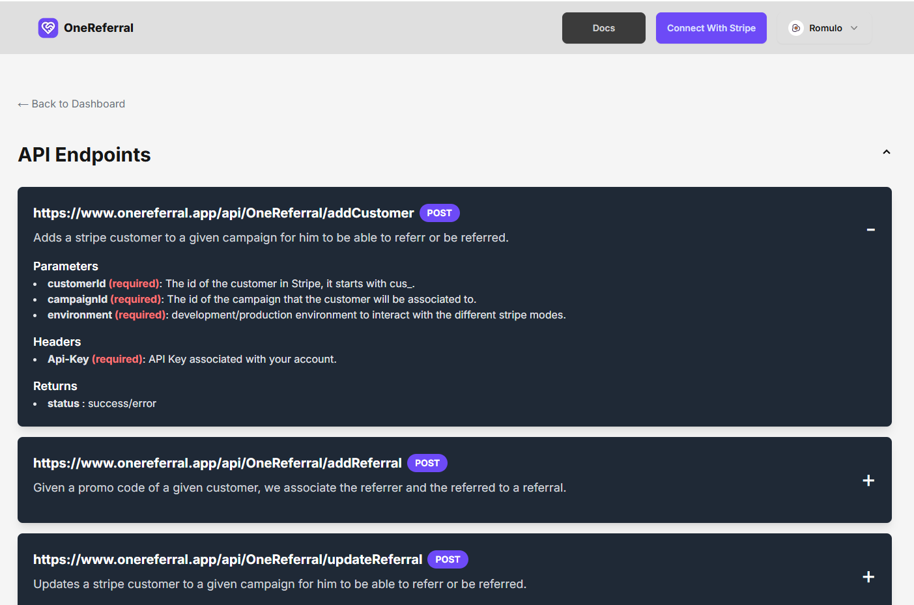The width and height of the screenshot is (914, 605).
Task: Click the POST badge on addCustomer
Action: coord(440,213)
